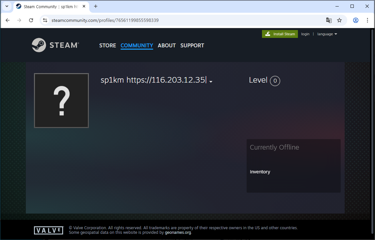Click the question mark profile avatar
Image resolution: width=375 pixels, height=240 pixels.
(61, 101)
